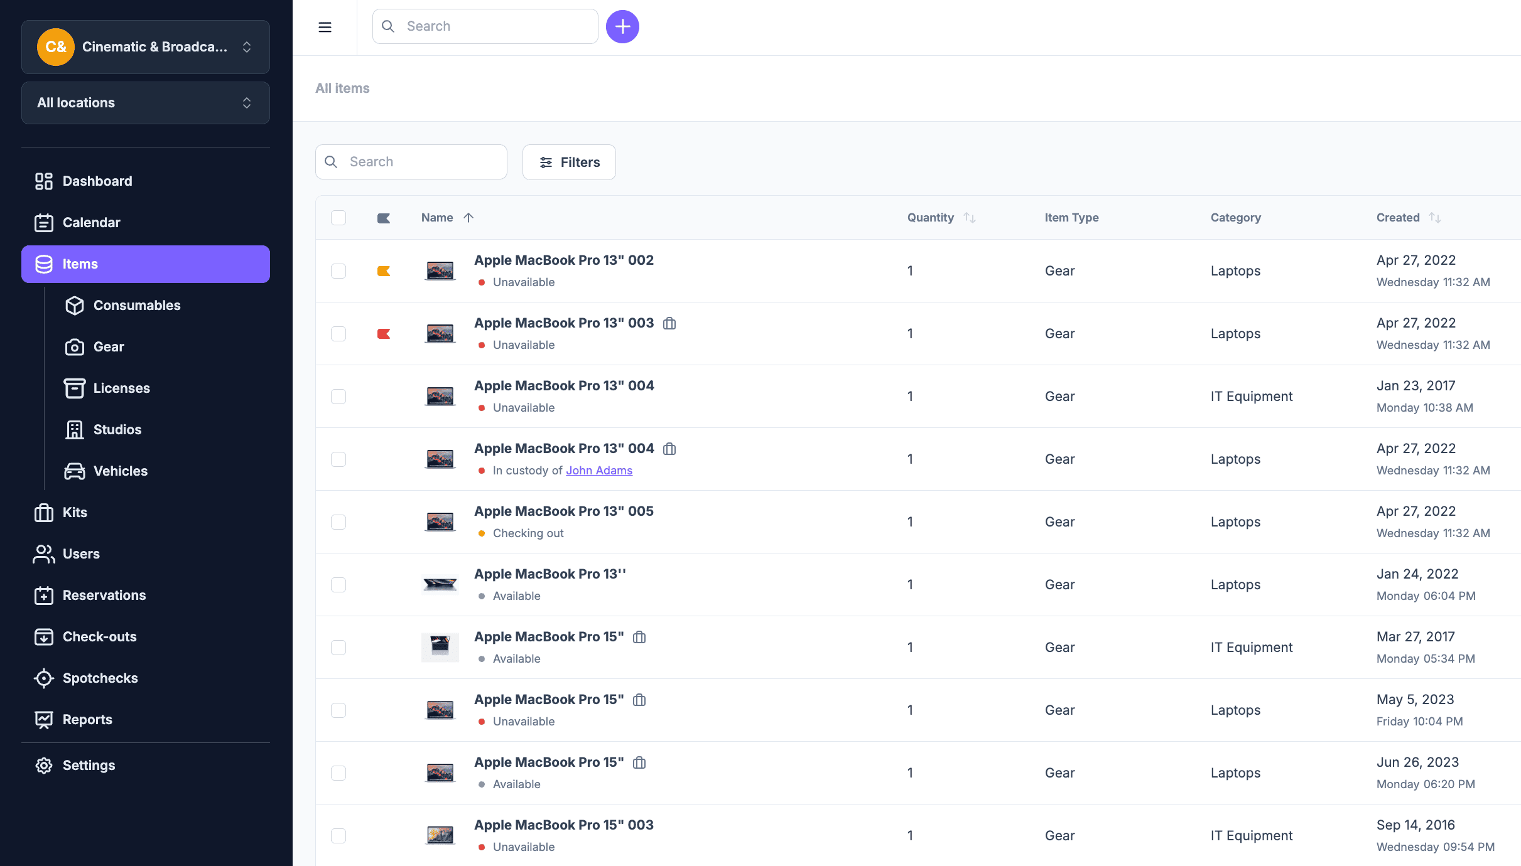The image size is (1521, 866).
Task: Check the box for MacBook created Mar 27, 2017
Action: tap(338, 648)
